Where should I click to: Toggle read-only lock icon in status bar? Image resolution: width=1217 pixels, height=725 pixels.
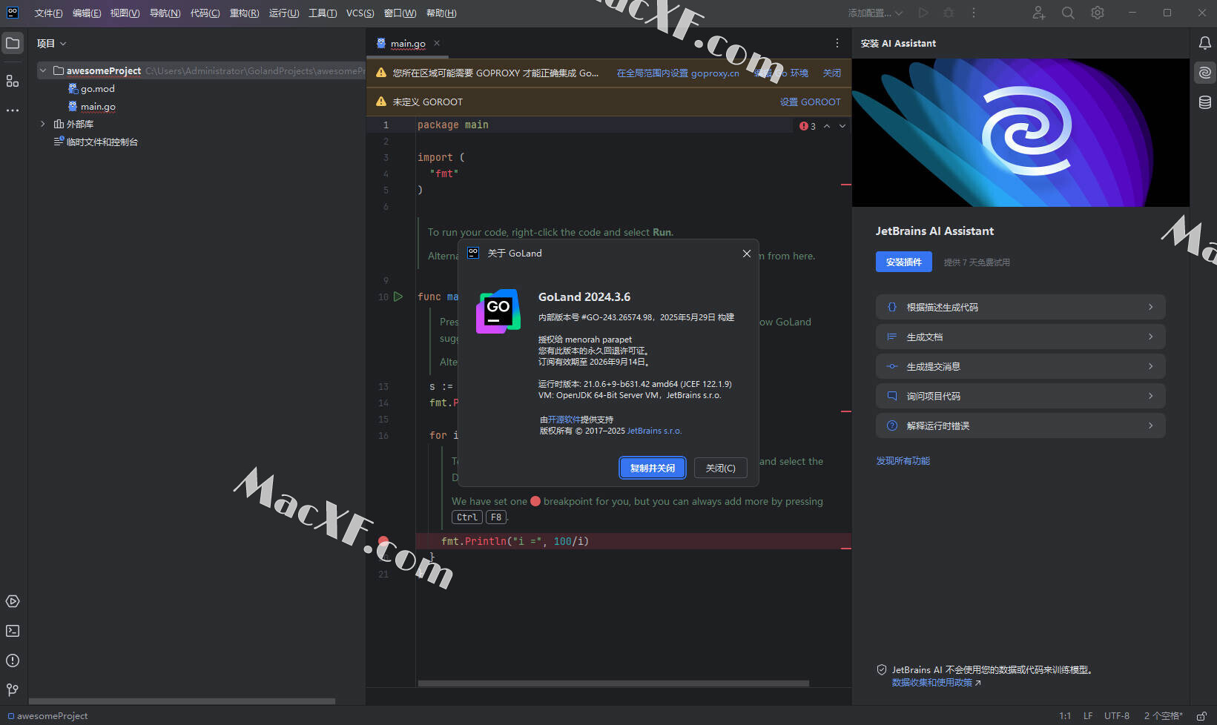pos(1201,716)
